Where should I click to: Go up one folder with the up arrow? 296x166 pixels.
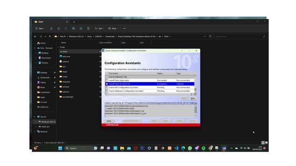50,36
